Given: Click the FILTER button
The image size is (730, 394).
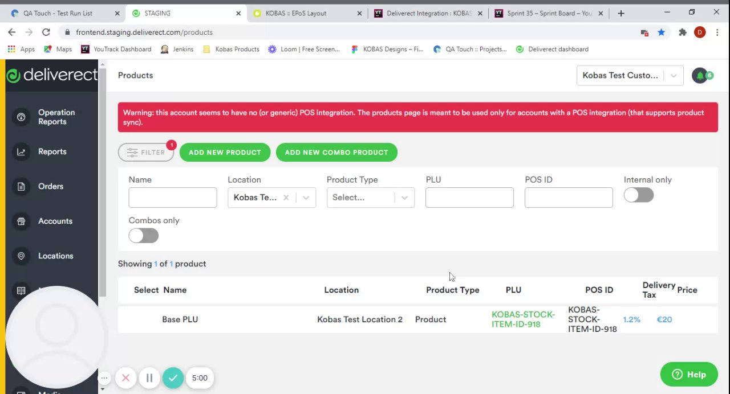Looking at the screenshot, I should pos(146,152).
